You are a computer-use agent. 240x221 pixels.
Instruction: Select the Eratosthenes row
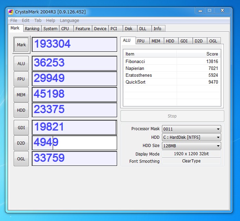pos(172,75)
